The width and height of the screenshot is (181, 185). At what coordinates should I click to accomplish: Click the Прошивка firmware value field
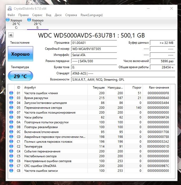94,43
